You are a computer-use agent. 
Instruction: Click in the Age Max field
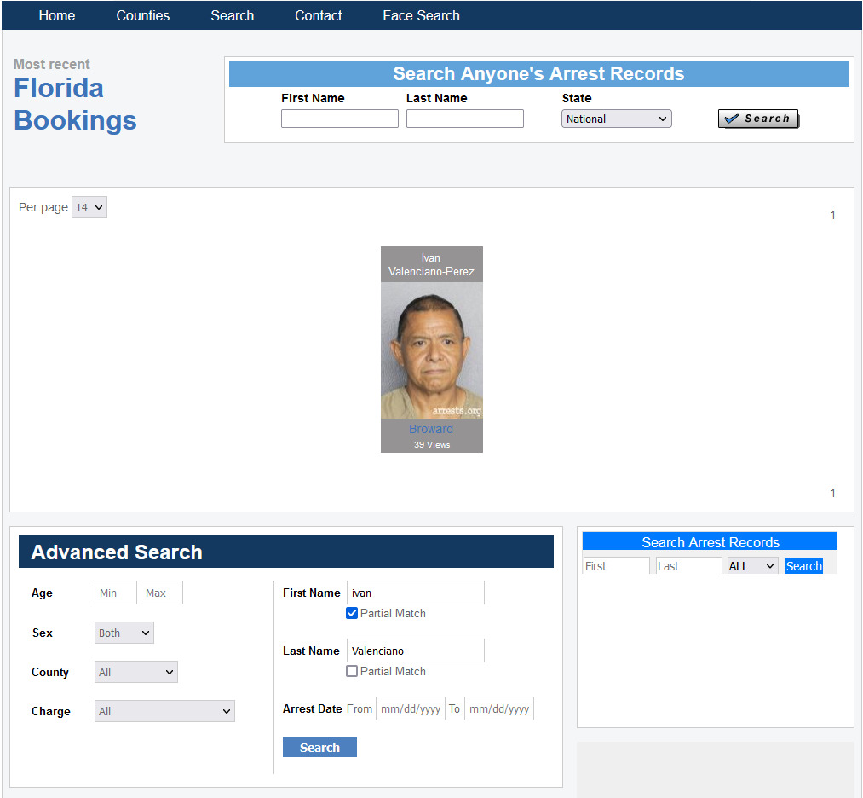tap(161, 593)
